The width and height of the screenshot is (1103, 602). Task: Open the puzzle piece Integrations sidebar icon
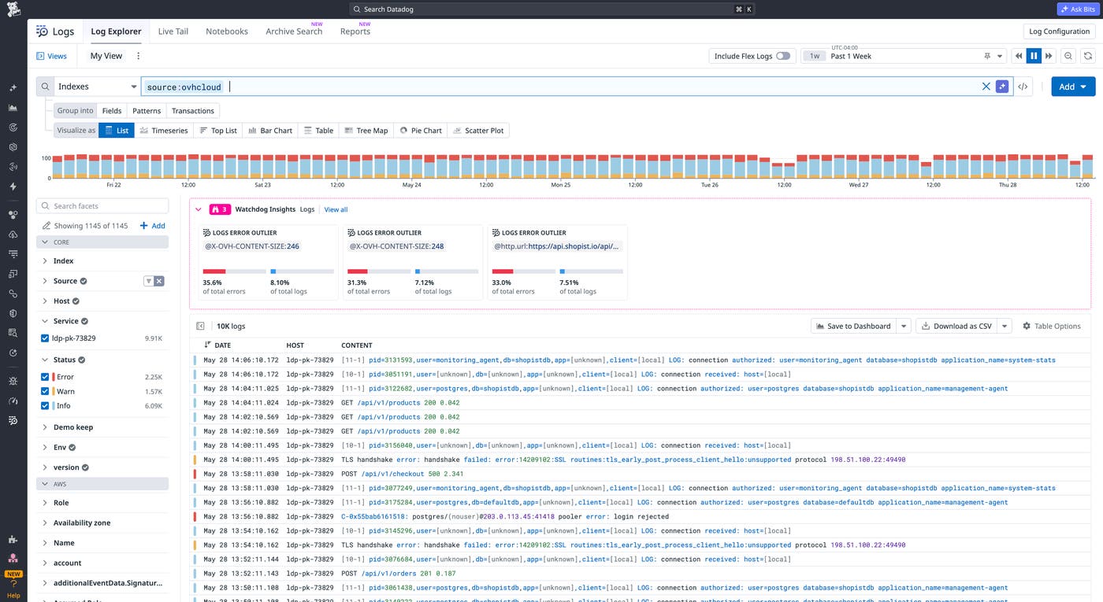[x=13, y=539]
